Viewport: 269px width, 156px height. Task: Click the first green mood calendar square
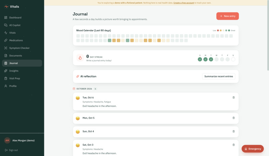[109, 40]
